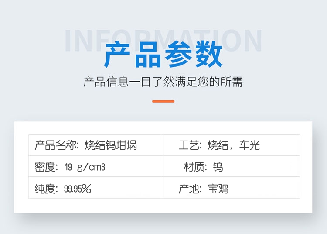327x234 pixels.
Task: Click the 纯度 label
Action: (x=44, y=189)
